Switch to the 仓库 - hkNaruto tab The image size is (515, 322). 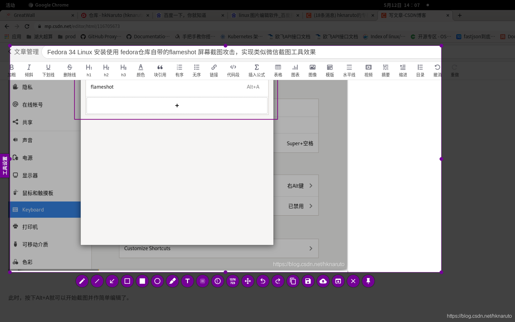pyautogui.click(x=115, y=15)
